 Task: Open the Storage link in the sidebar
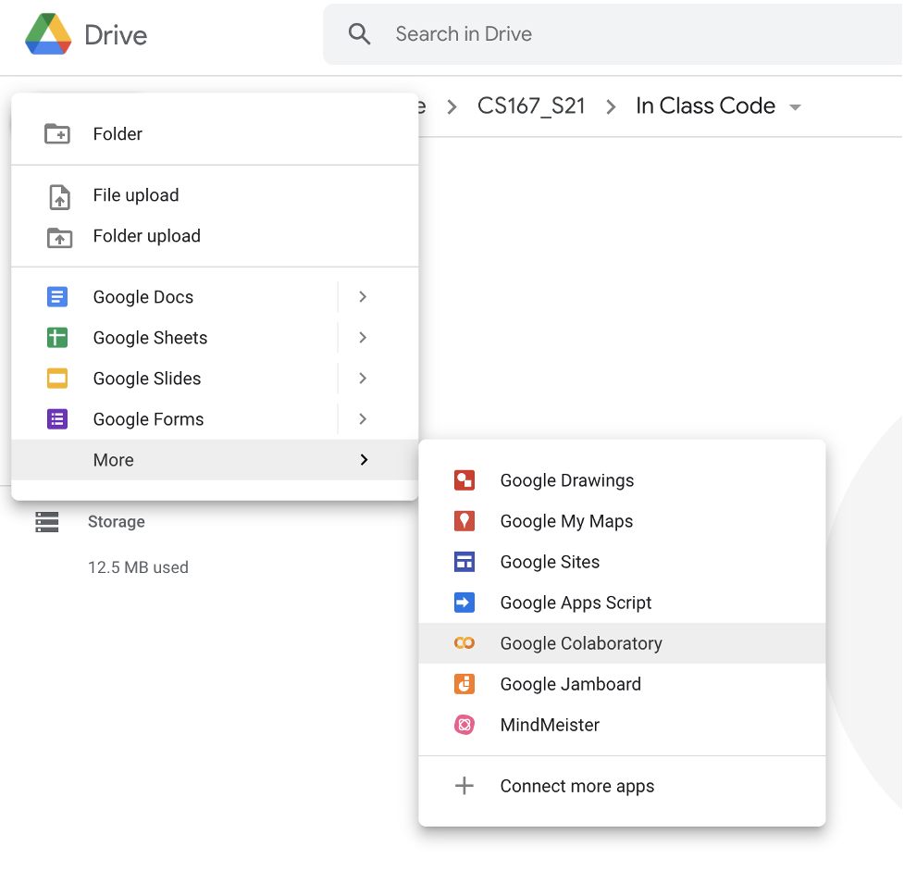116,521
